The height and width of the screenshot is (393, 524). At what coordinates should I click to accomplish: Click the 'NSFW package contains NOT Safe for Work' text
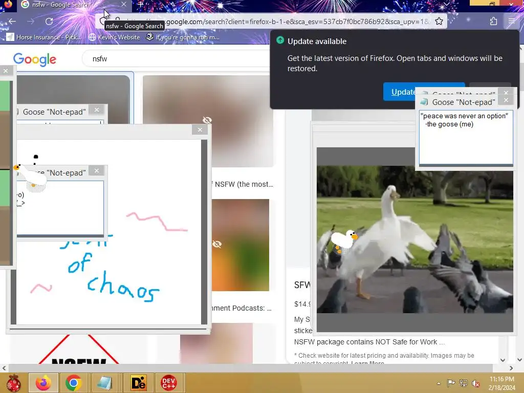pos(369,342)
